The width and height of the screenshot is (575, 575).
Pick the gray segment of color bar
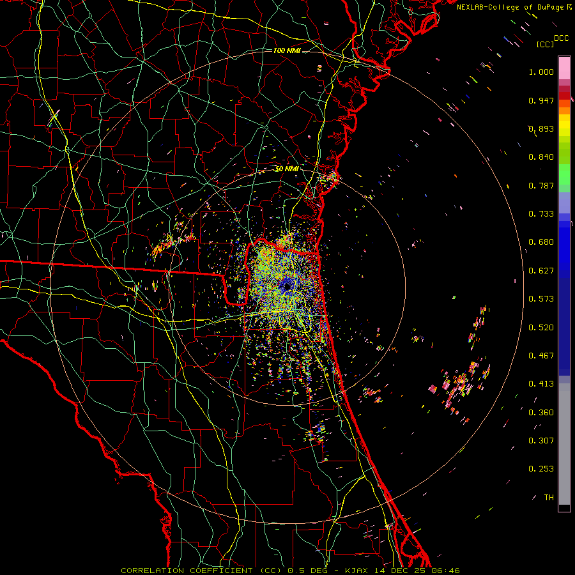coord(564,444)
